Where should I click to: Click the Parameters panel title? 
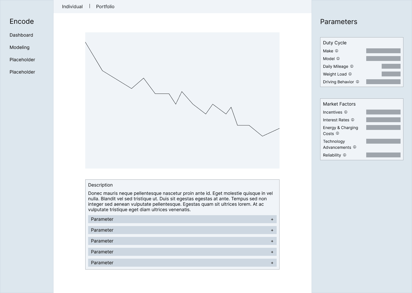point(339,22)
